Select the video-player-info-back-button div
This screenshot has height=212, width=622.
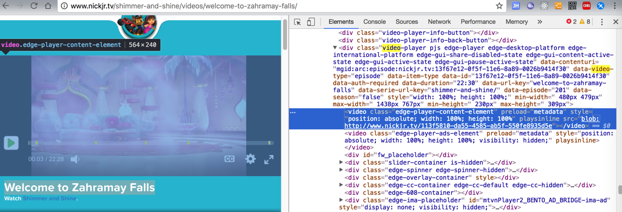428,40
